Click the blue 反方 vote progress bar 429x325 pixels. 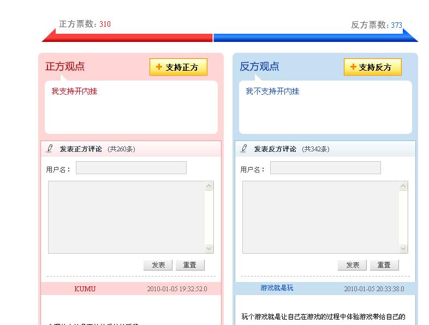click(x=315, y=38)
